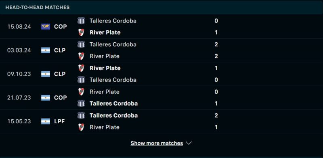This screenshot has height=158, width=323.
Task: Click Talleres Cordoba crest in 03.03.24 match
Action: pyautogui.click(x=81, y=44)
